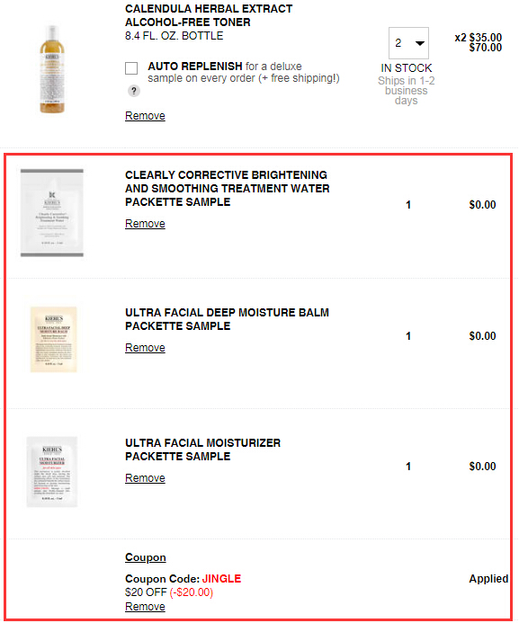Open Clearly Corrective Brightening Treatment Water title
The image size is (519, 623).
point(228,189)
